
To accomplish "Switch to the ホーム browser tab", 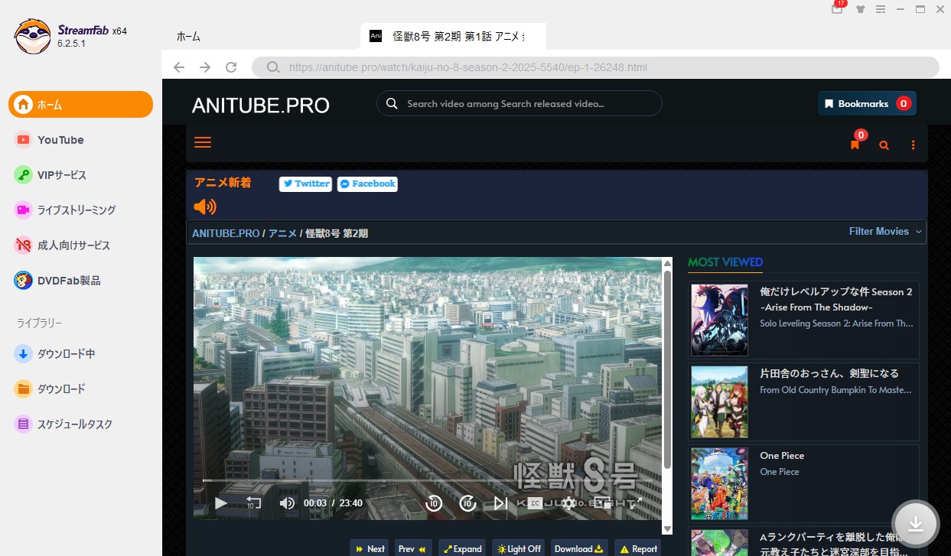I will tap(188, 37).
